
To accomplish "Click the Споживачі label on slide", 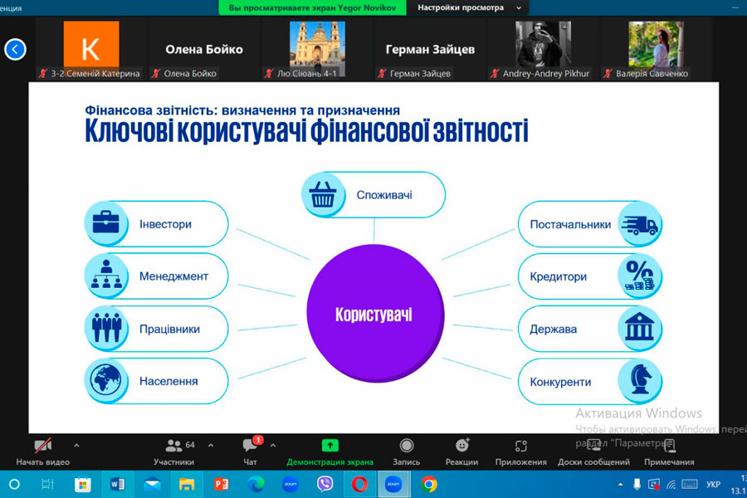I will tap(384, 195).
